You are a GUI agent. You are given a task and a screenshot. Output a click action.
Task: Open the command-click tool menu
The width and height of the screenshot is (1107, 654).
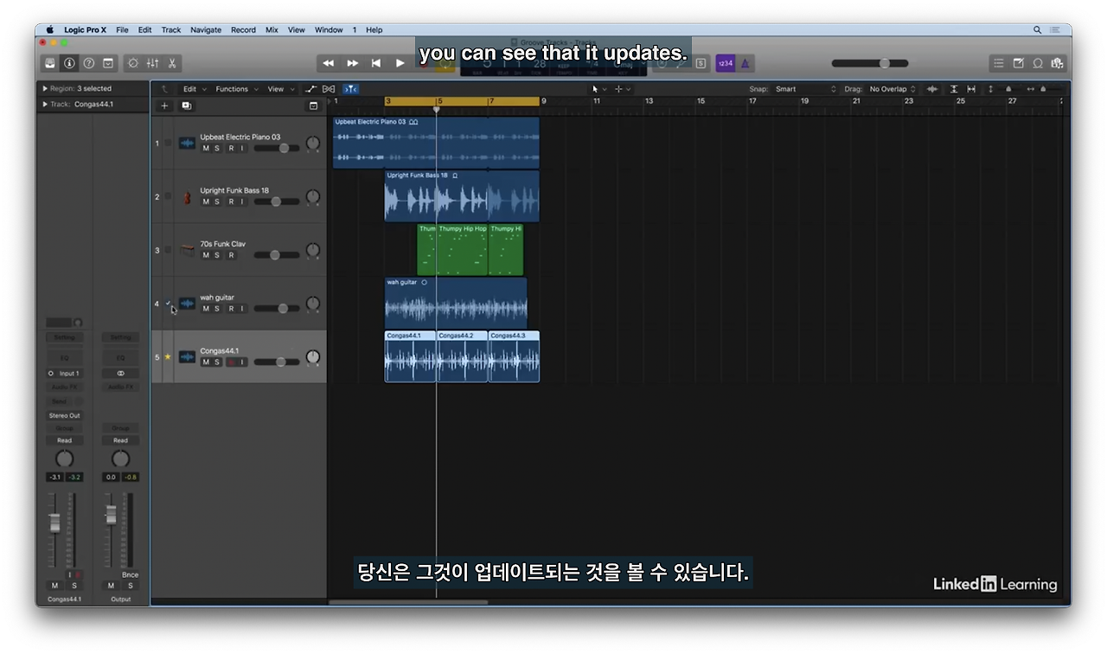pos(622,89)
